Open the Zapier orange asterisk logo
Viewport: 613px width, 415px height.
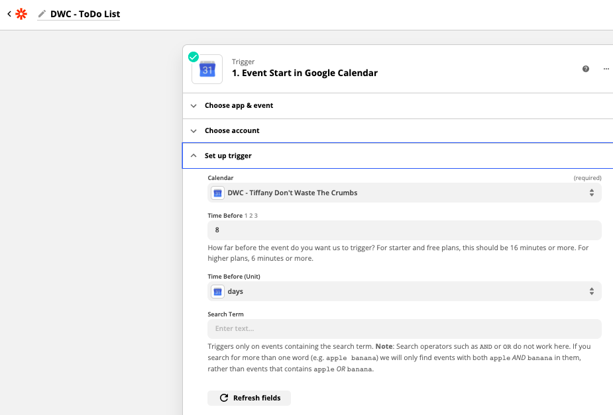pyautogui.click(x=21, y=14)
